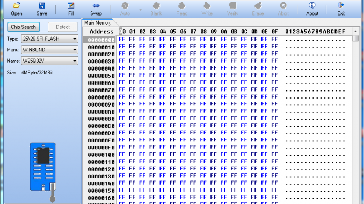Start the Auto programming icon
The width and height of the screenshot is (364, 204).
click(x=125, y=9)
